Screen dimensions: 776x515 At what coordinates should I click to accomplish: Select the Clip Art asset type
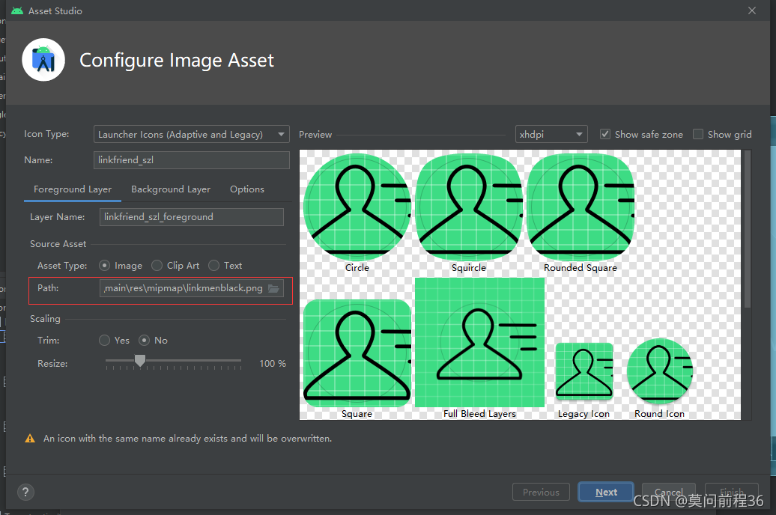tap(157, 266)
